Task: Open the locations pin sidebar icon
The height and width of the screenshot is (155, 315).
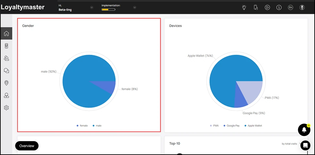Action: pyautogui.click(x=6, y=83)
